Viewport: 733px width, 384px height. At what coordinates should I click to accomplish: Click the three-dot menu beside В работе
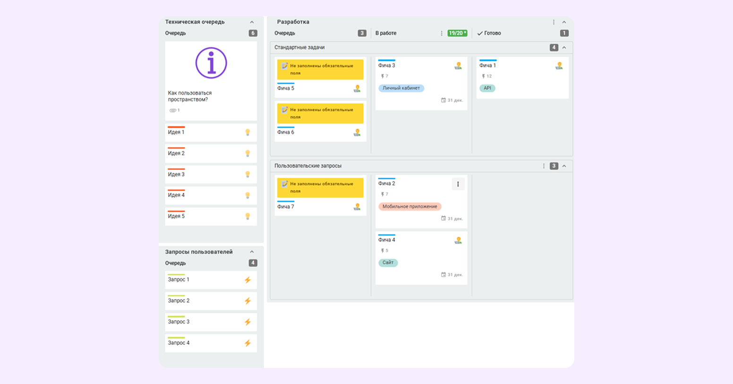tap(442, 33)
